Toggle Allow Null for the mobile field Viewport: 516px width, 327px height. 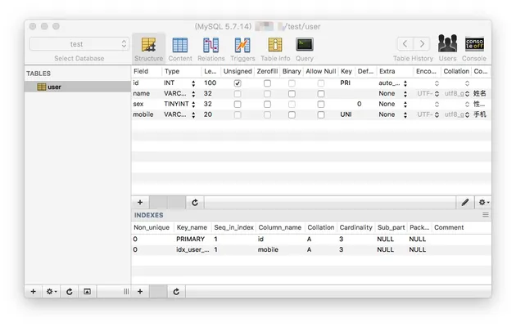click(321, 115)
